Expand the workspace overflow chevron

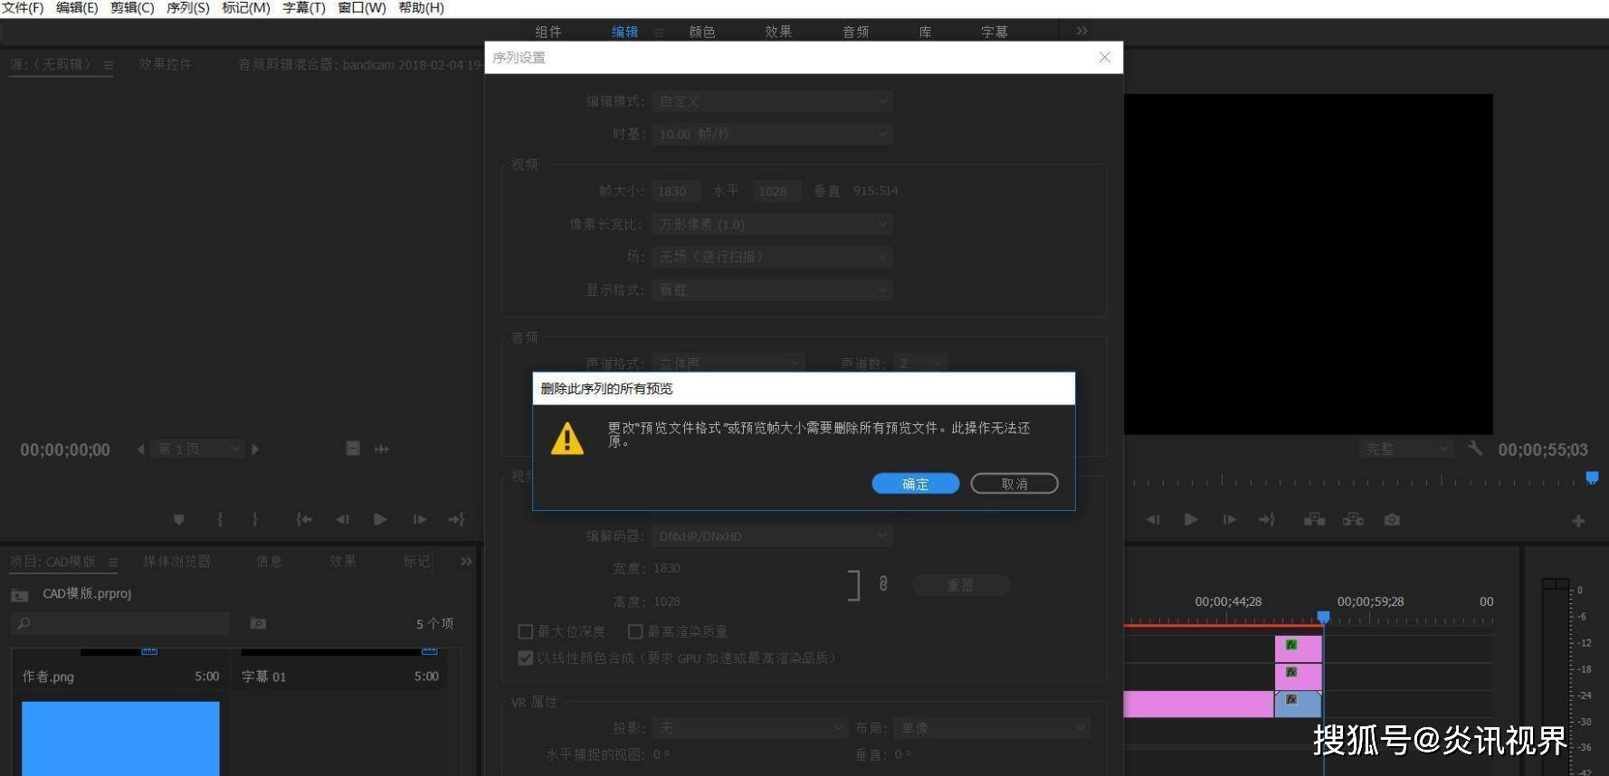1082,31
